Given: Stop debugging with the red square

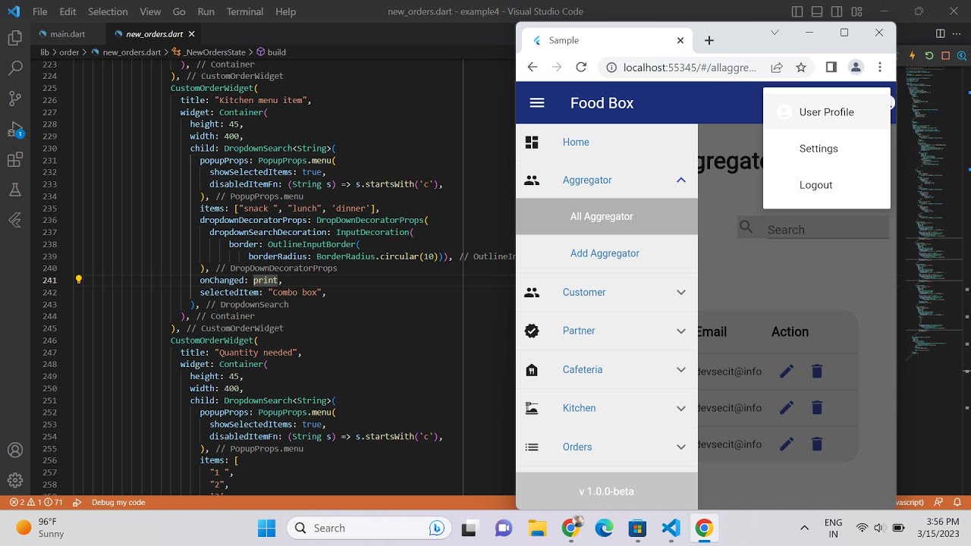Looking at the screenshot, I should pyautogui.click(x=945, y=55).
